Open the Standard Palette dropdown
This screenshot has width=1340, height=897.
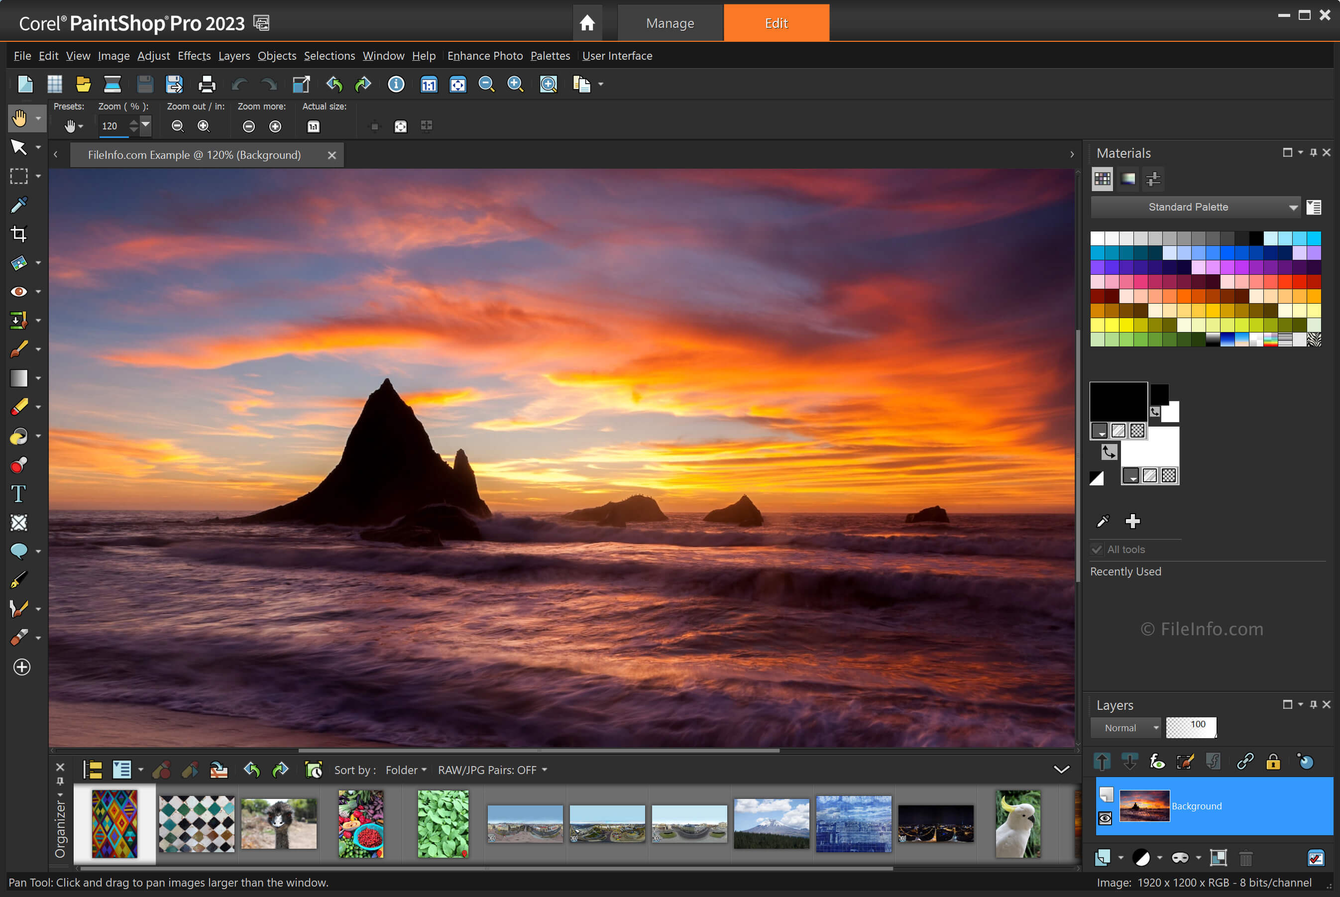pos(1290,206)
